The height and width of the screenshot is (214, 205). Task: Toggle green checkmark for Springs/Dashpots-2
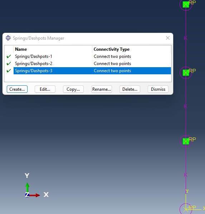[9, 64]
